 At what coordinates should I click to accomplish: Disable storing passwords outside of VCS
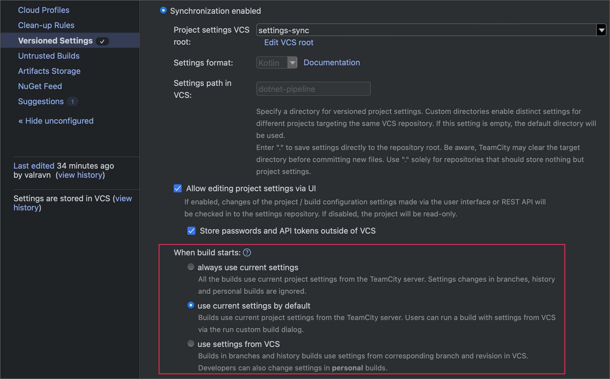(191, 231)
